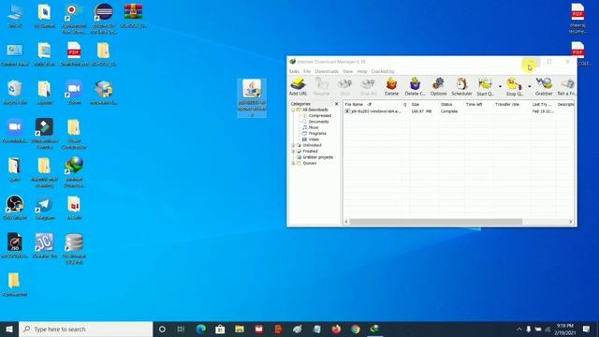Sort by Last Try column header
599x337 pixels.
point(542,104)
